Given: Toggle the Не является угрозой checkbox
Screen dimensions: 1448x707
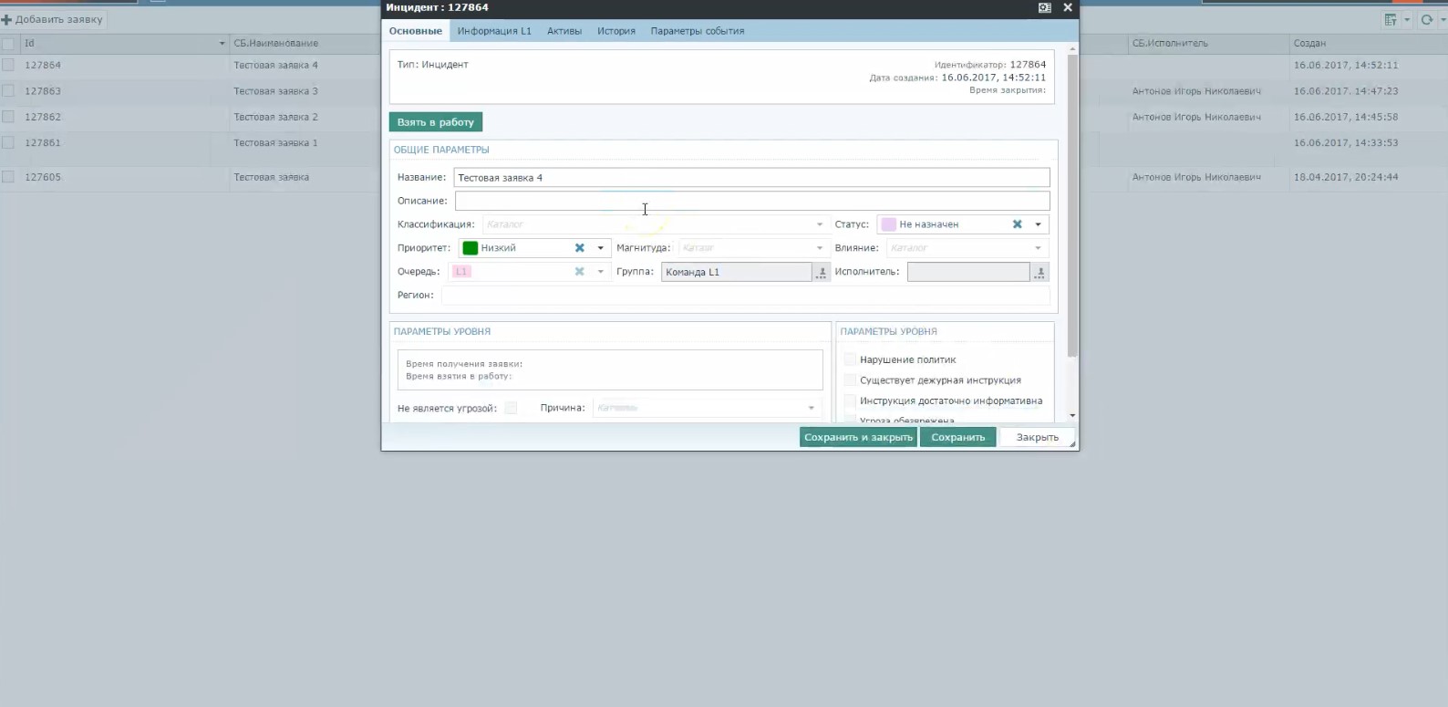Looking at the screenshot, I should point(511,408).
